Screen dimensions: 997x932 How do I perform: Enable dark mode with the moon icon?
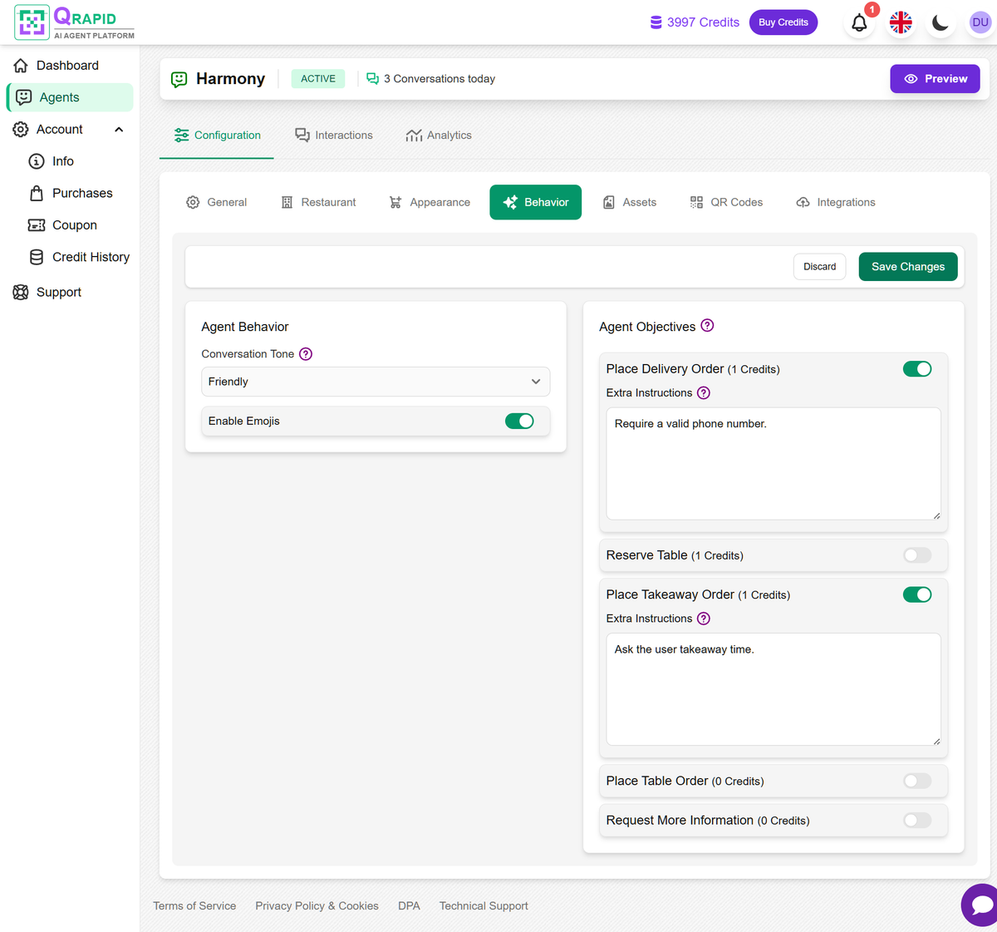coord(941,22)
